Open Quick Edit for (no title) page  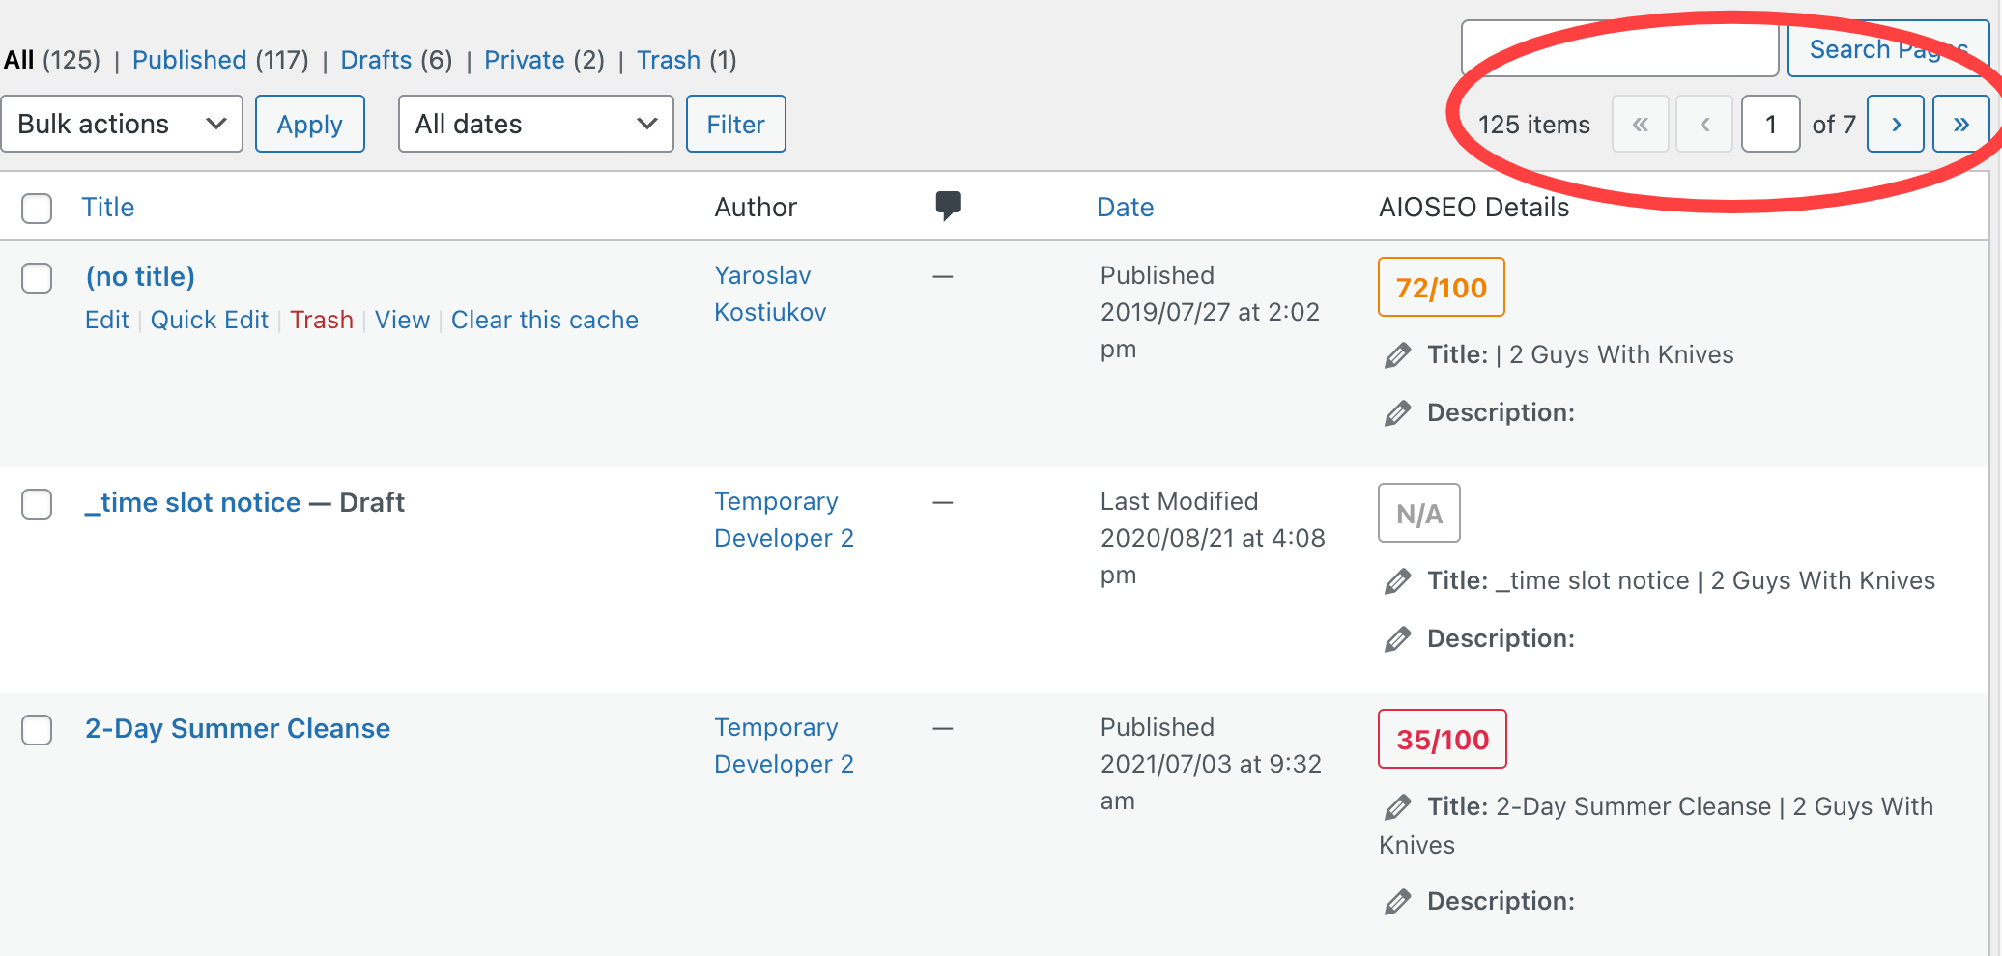coord(209,320)
